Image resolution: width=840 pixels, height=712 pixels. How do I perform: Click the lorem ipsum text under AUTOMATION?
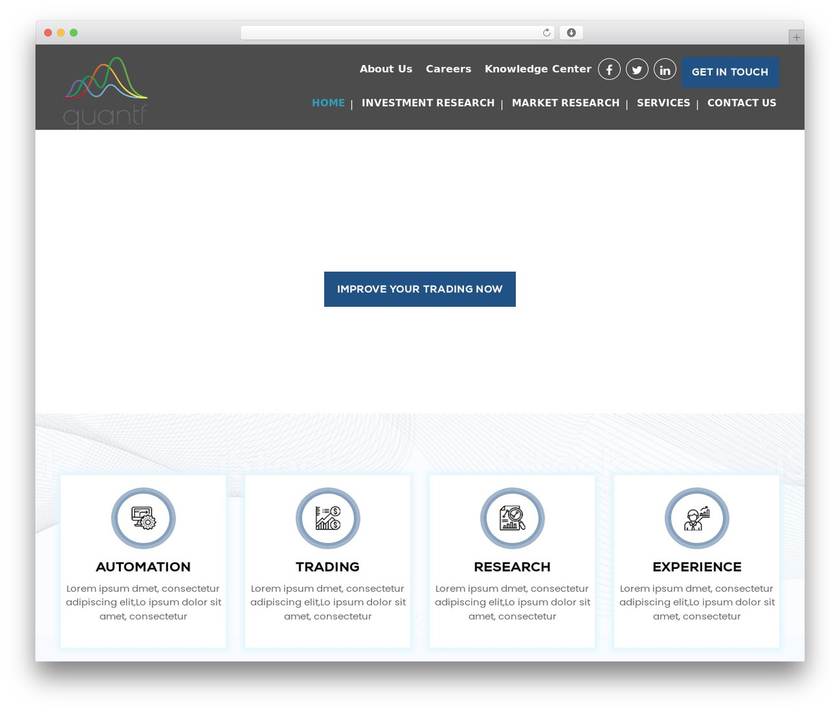coord(144,602)
